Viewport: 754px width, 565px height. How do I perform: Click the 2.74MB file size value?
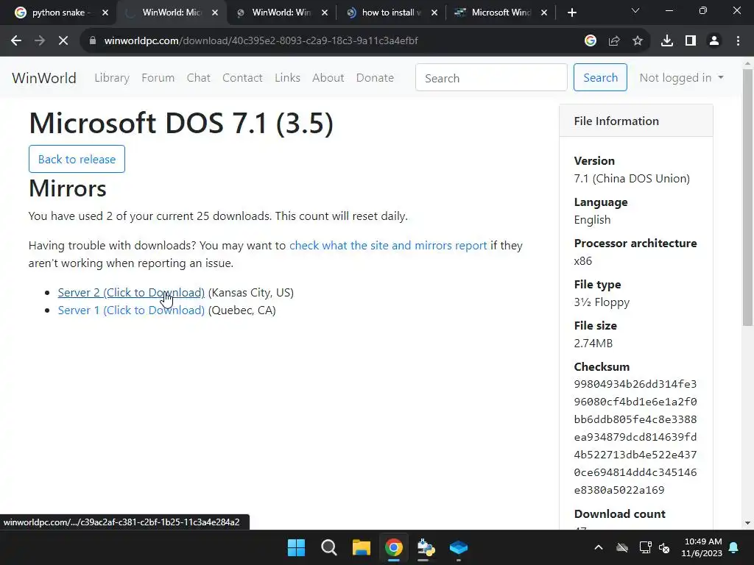(593, 344)
